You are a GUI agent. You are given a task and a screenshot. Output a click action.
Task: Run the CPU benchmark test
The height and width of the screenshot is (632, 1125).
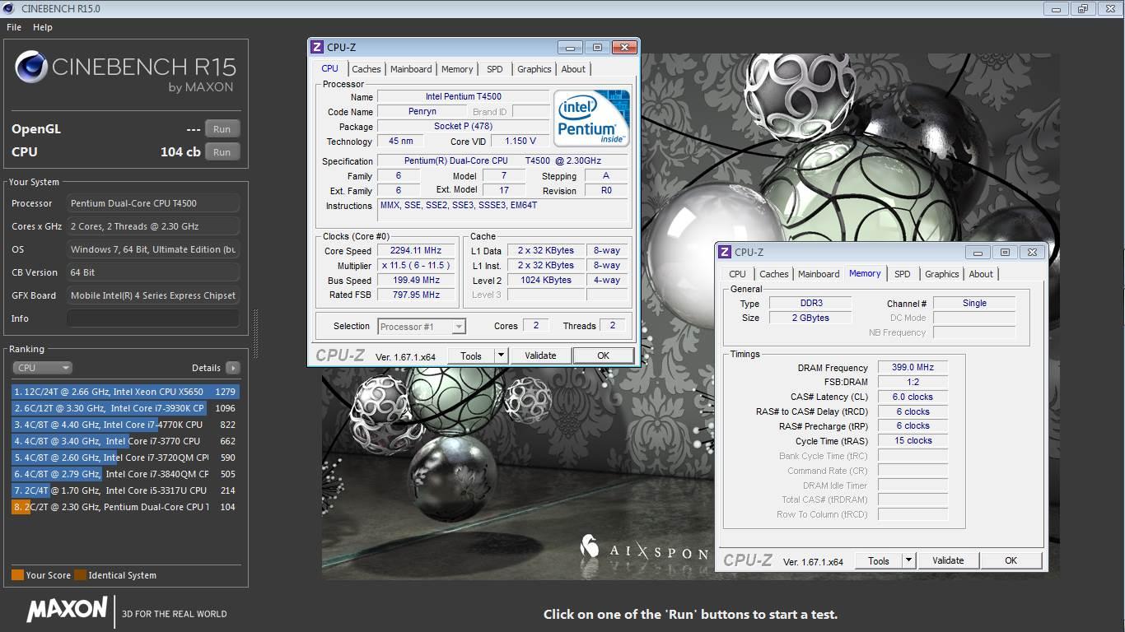coord(222,152)
